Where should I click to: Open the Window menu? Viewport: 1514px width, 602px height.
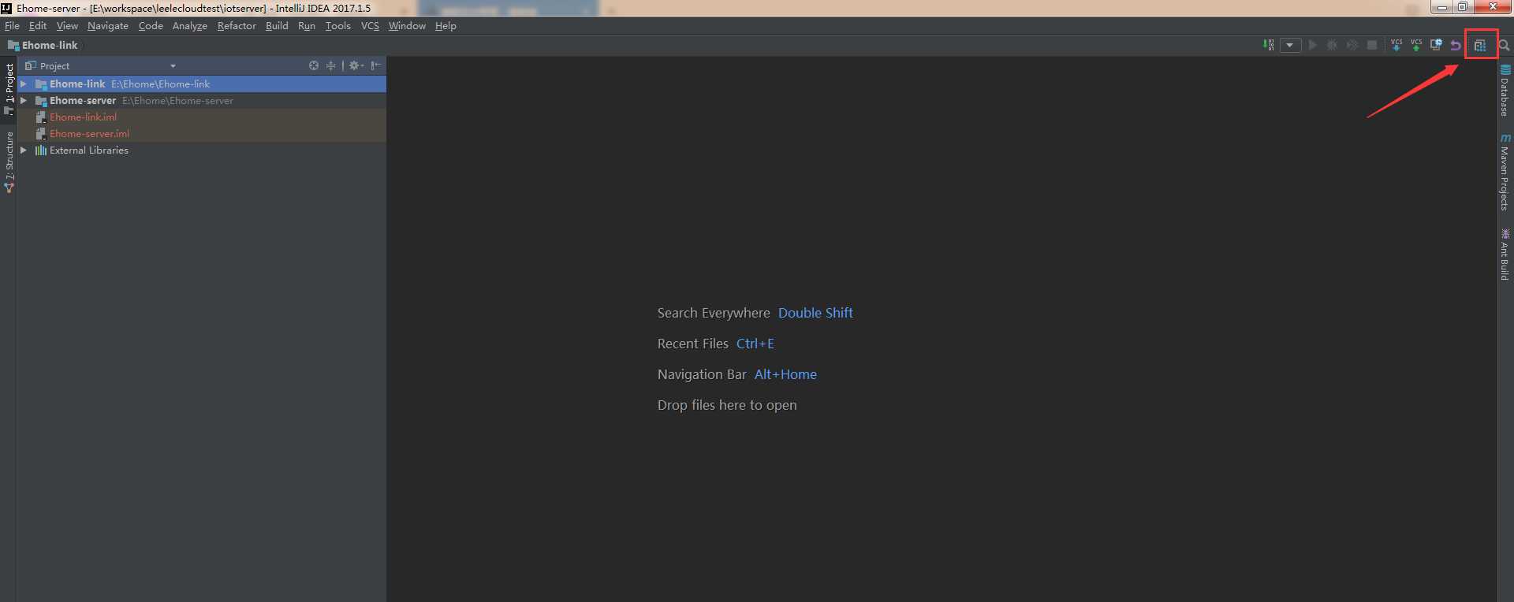[407, 25]
